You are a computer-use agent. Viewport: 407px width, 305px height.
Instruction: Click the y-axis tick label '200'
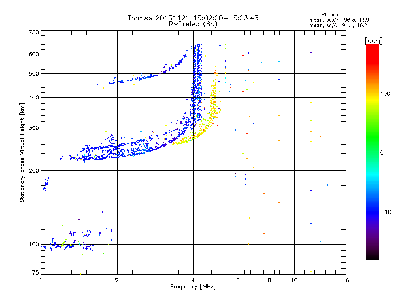(34, 171)
